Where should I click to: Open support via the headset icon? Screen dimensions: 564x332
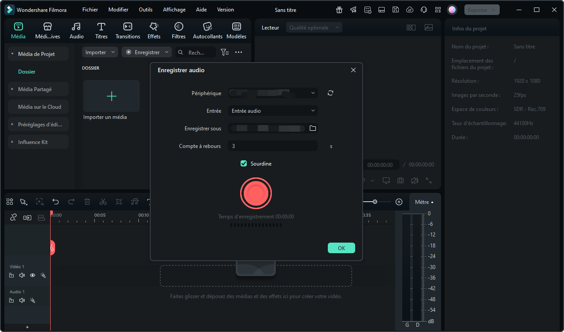point(424,10)
